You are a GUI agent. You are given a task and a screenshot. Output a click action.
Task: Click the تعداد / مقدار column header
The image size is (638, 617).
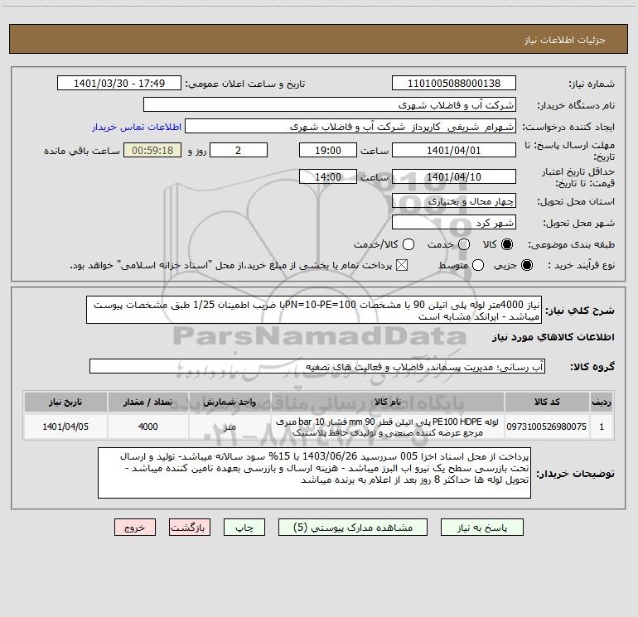[x=147, y=402]
